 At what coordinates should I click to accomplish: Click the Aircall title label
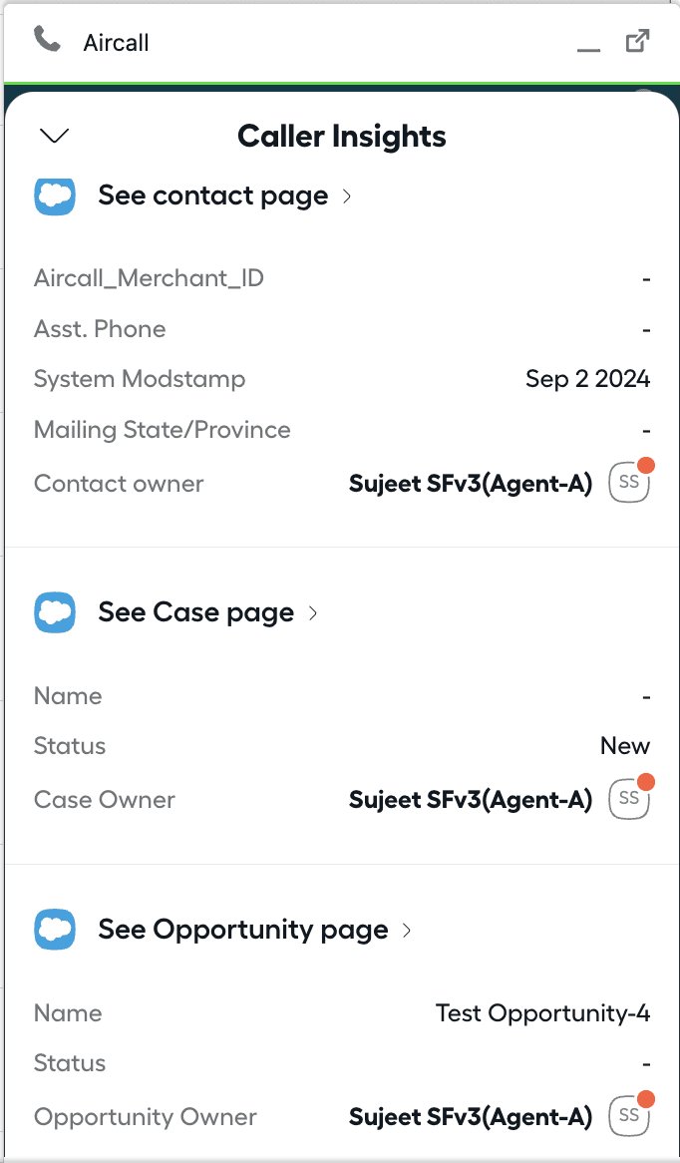[x=116, y=43]
